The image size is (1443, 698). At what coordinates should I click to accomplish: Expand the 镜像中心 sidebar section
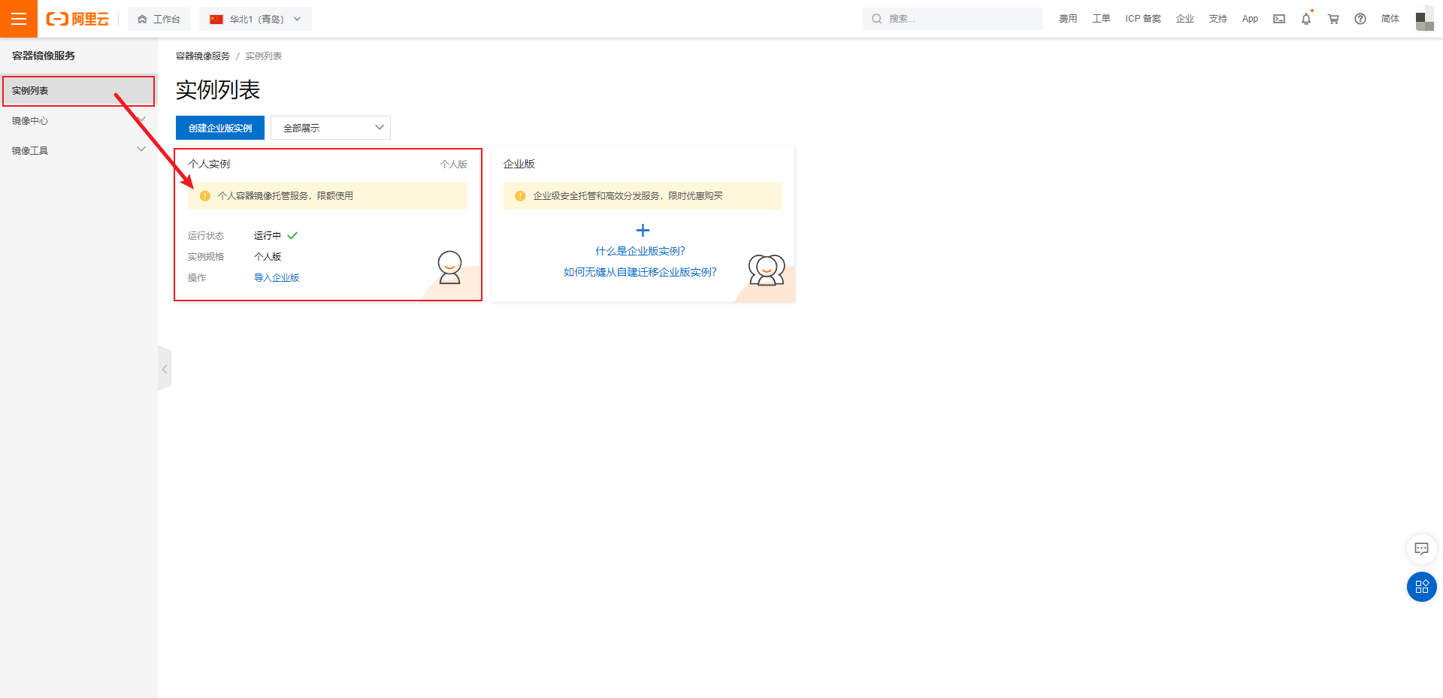[78, 121]
